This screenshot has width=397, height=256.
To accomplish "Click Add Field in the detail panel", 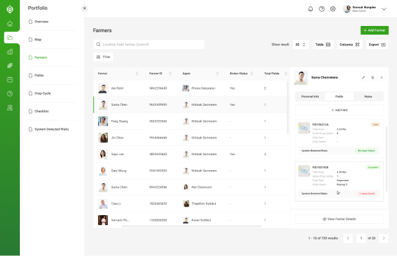I will click(x=339, y=110).
